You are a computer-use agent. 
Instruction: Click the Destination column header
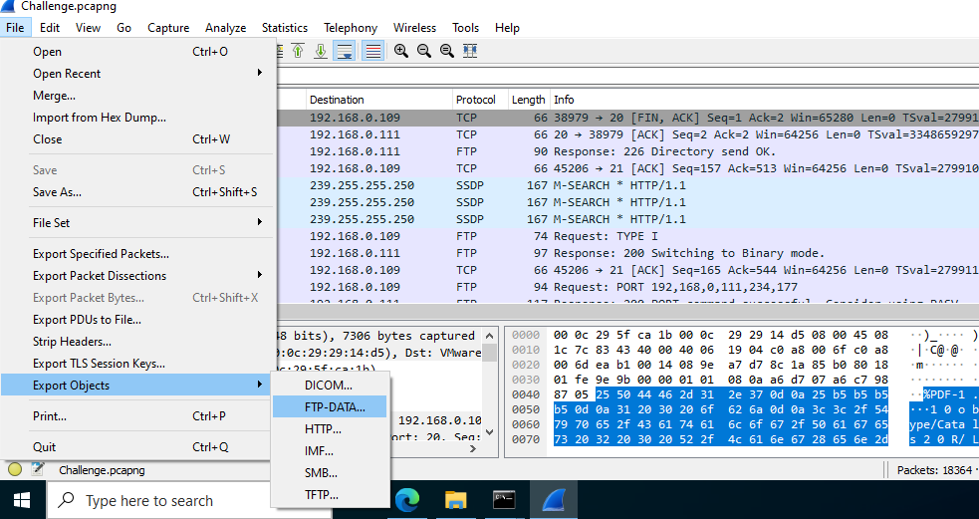(x=379, y=100)
